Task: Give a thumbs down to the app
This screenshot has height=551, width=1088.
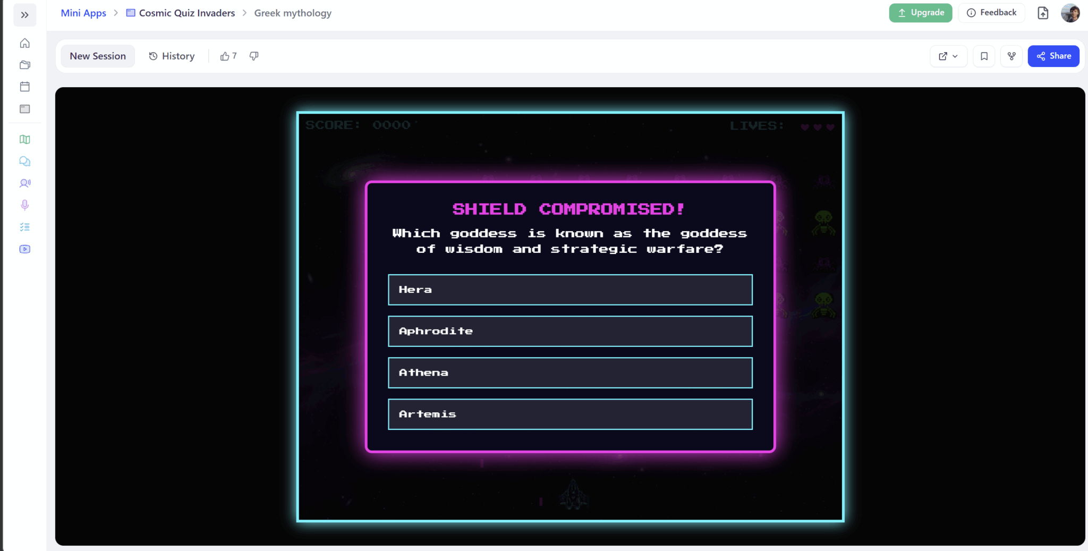Action: [253, 56]
